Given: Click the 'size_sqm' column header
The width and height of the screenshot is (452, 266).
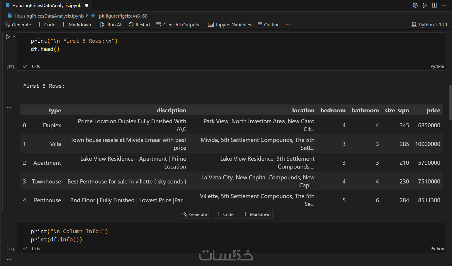Looking at the screenshot, I should click(397, 110).
